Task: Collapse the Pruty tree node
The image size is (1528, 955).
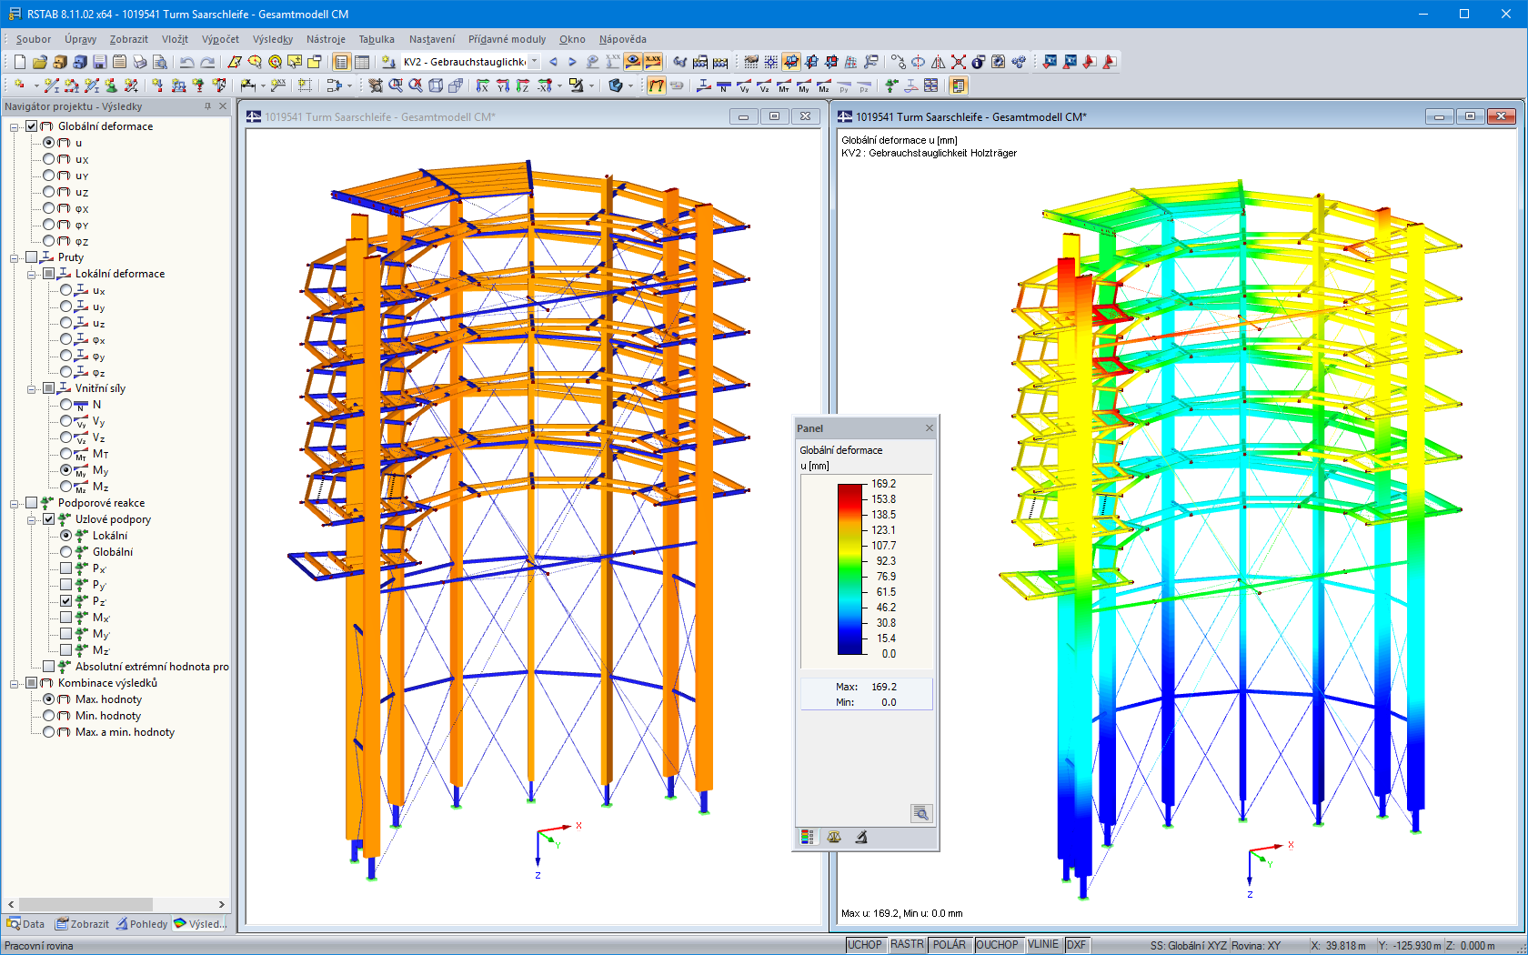Action: (15, 257)
